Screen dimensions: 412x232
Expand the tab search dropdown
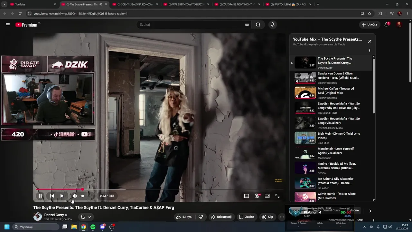click(x=4, y=5)
